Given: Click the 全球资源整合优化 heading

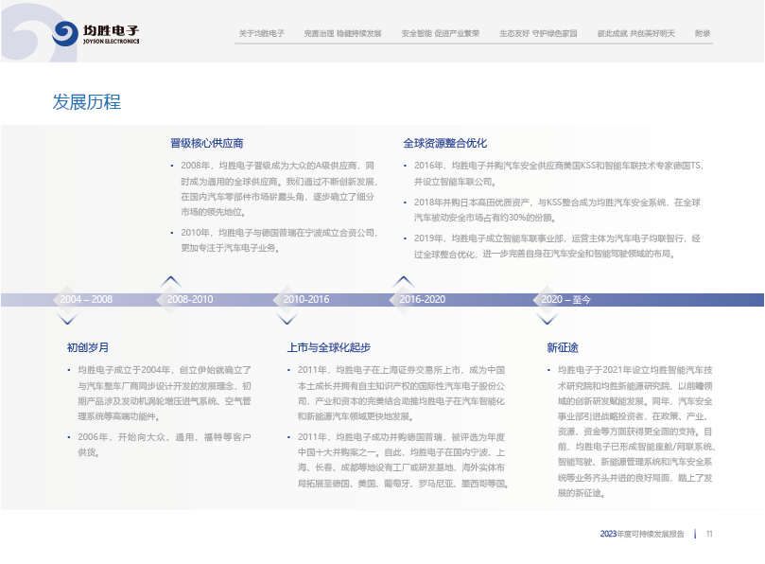Looking at the screenshot, I should coord(444,143).
